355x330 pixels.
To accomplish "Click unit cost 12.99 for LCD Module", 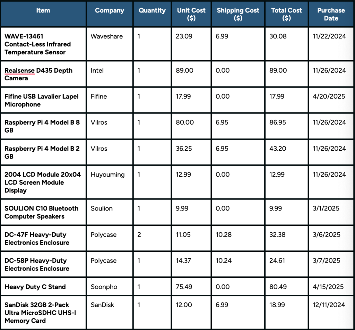I will point(191,182).
